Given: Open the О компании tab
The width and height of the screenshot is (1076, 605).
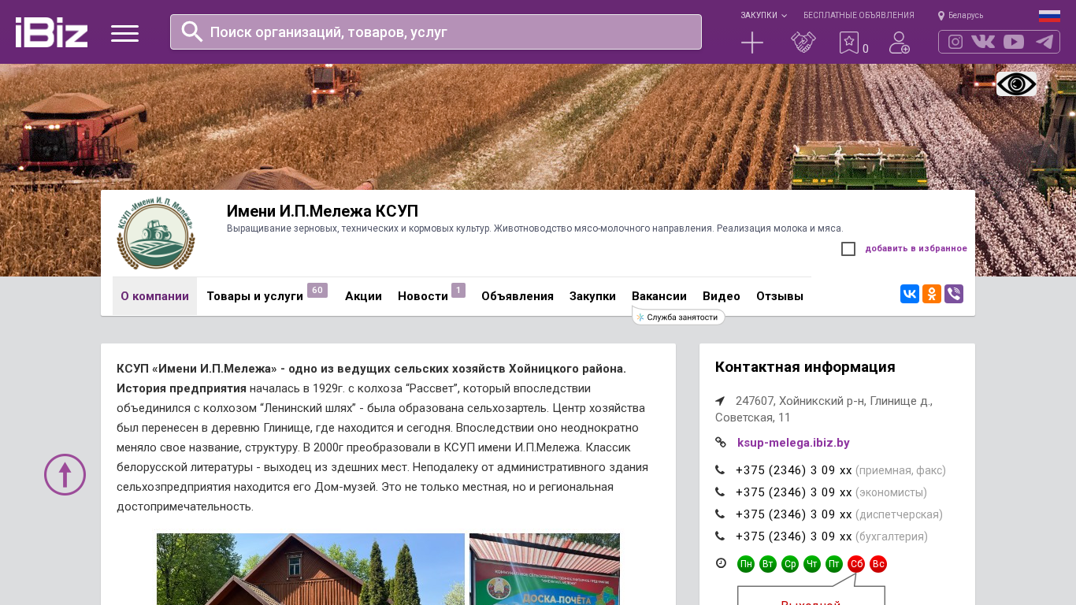Looking at the screenshot, I should [154, 296].
